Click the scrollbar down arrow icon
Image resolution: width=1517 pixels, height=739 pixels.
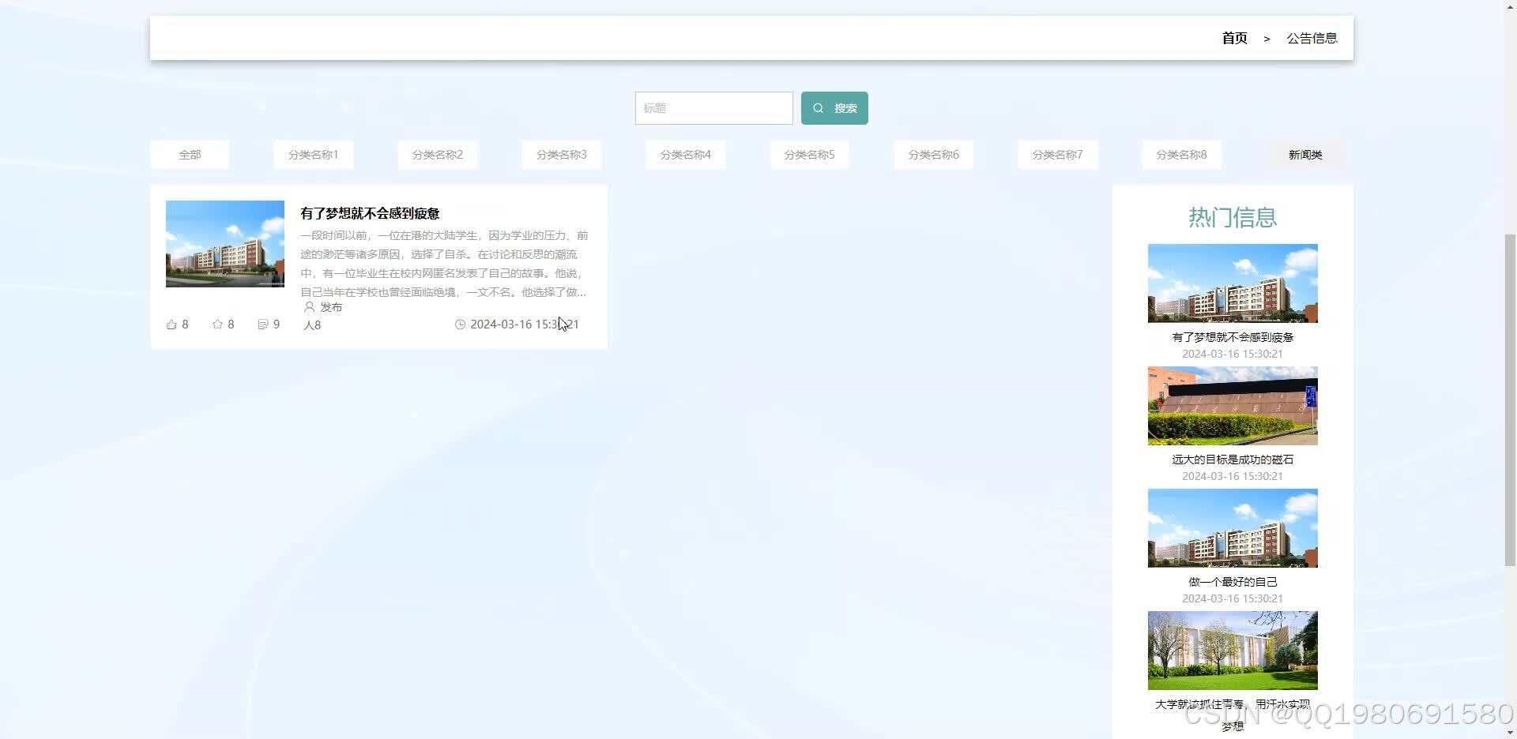1508,731
